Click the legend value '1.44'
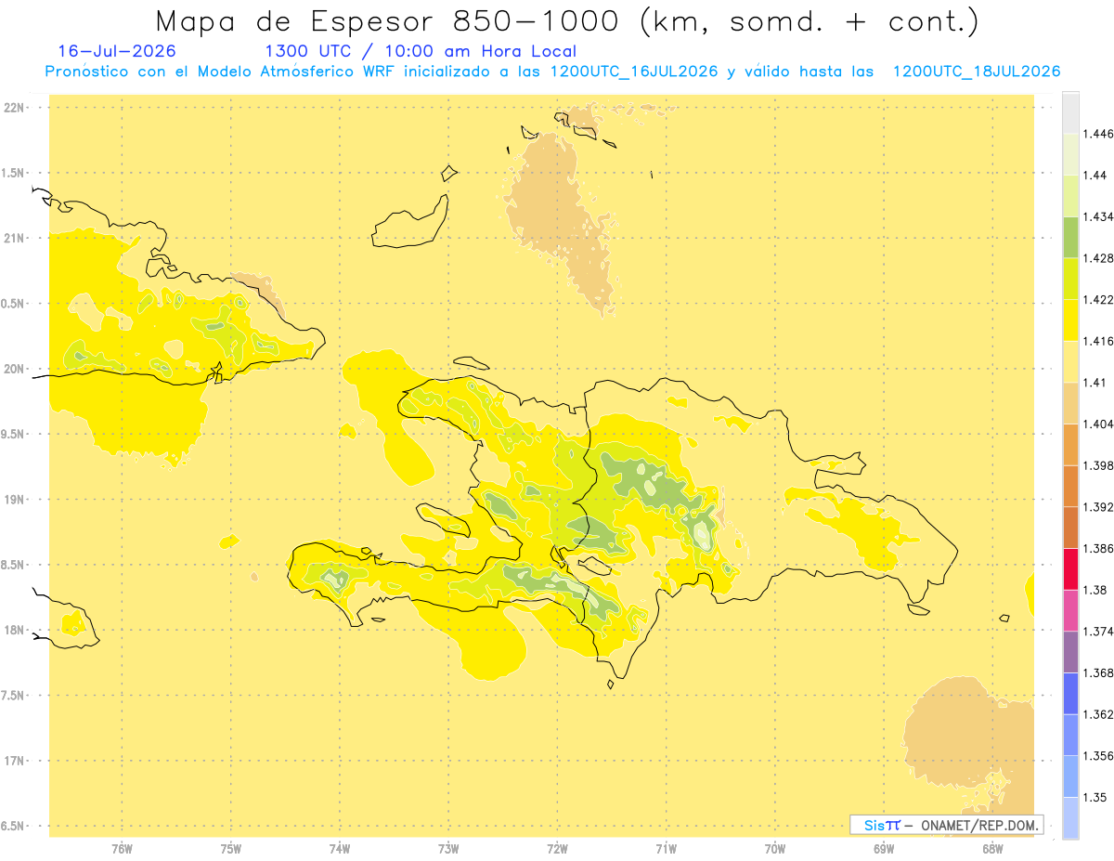The image size is (1114, 861). pyautogui.click(x=1095, y=175)
